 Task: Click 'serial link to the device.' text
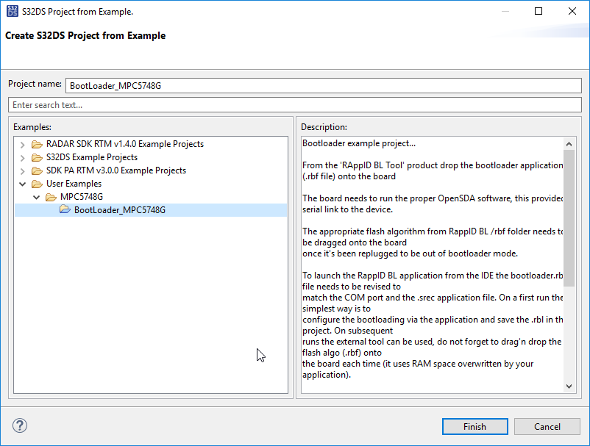348,209
